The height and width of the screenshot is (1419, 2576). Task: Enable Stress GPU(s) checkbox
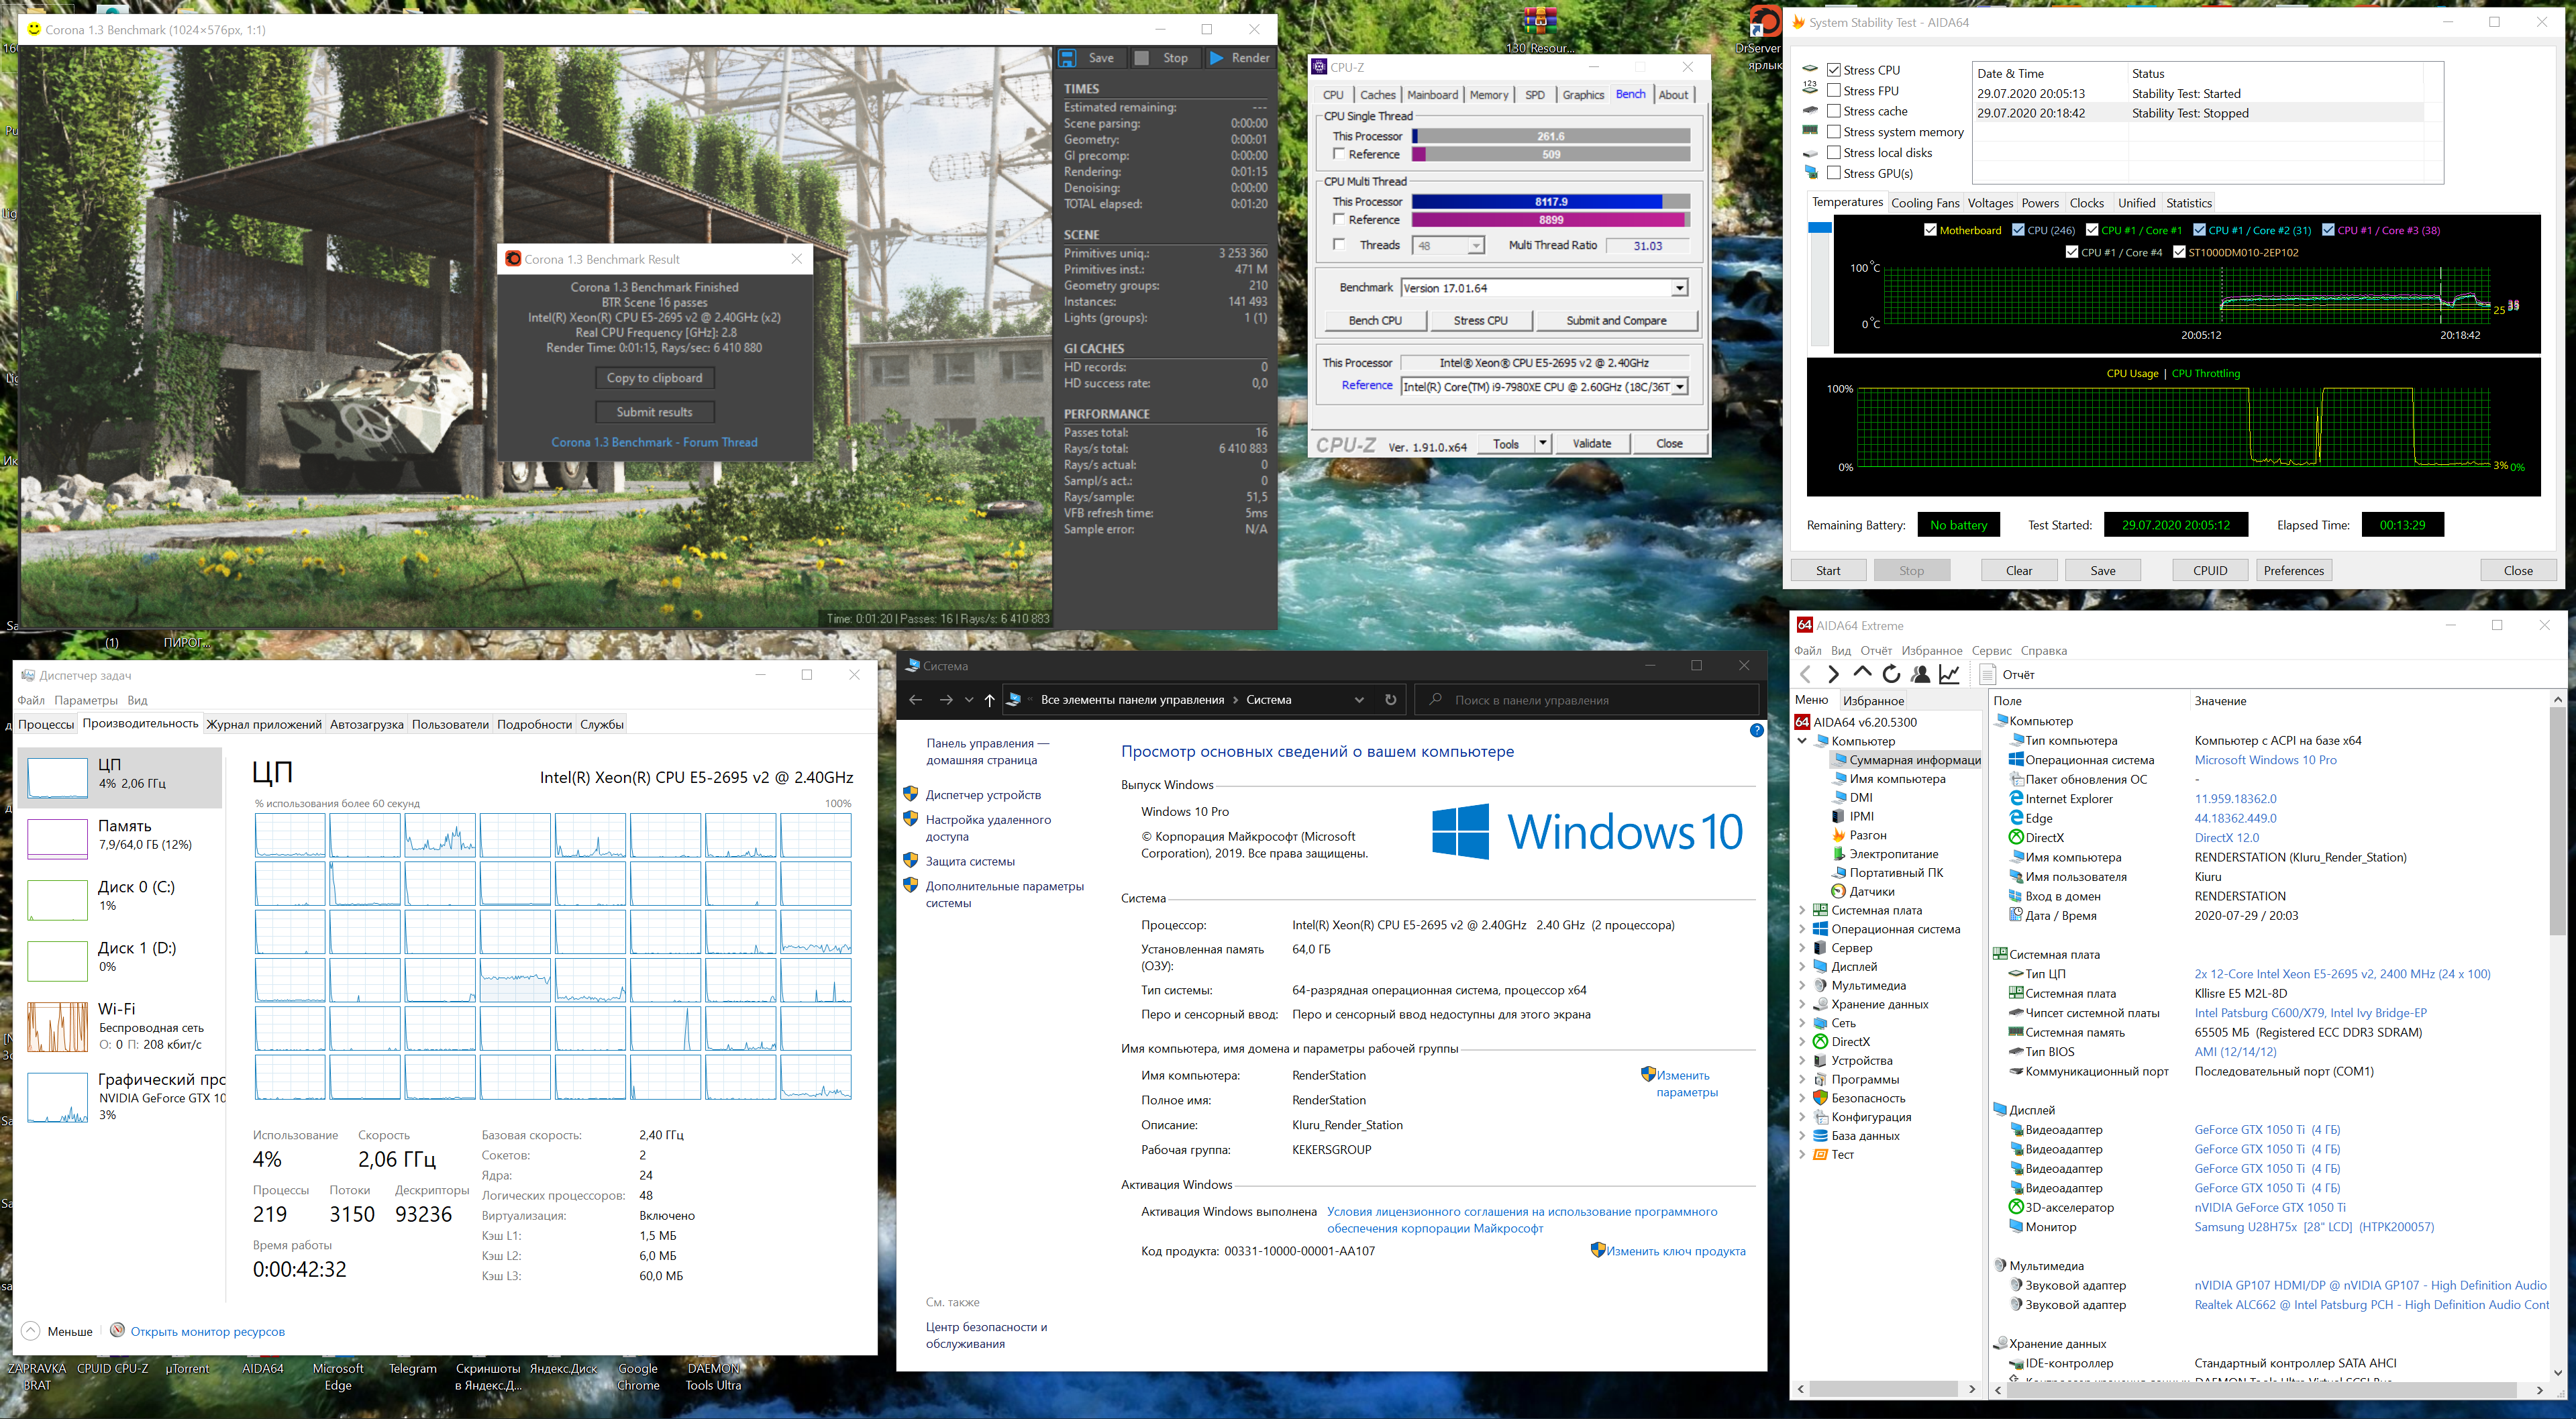coord(1834,173)
